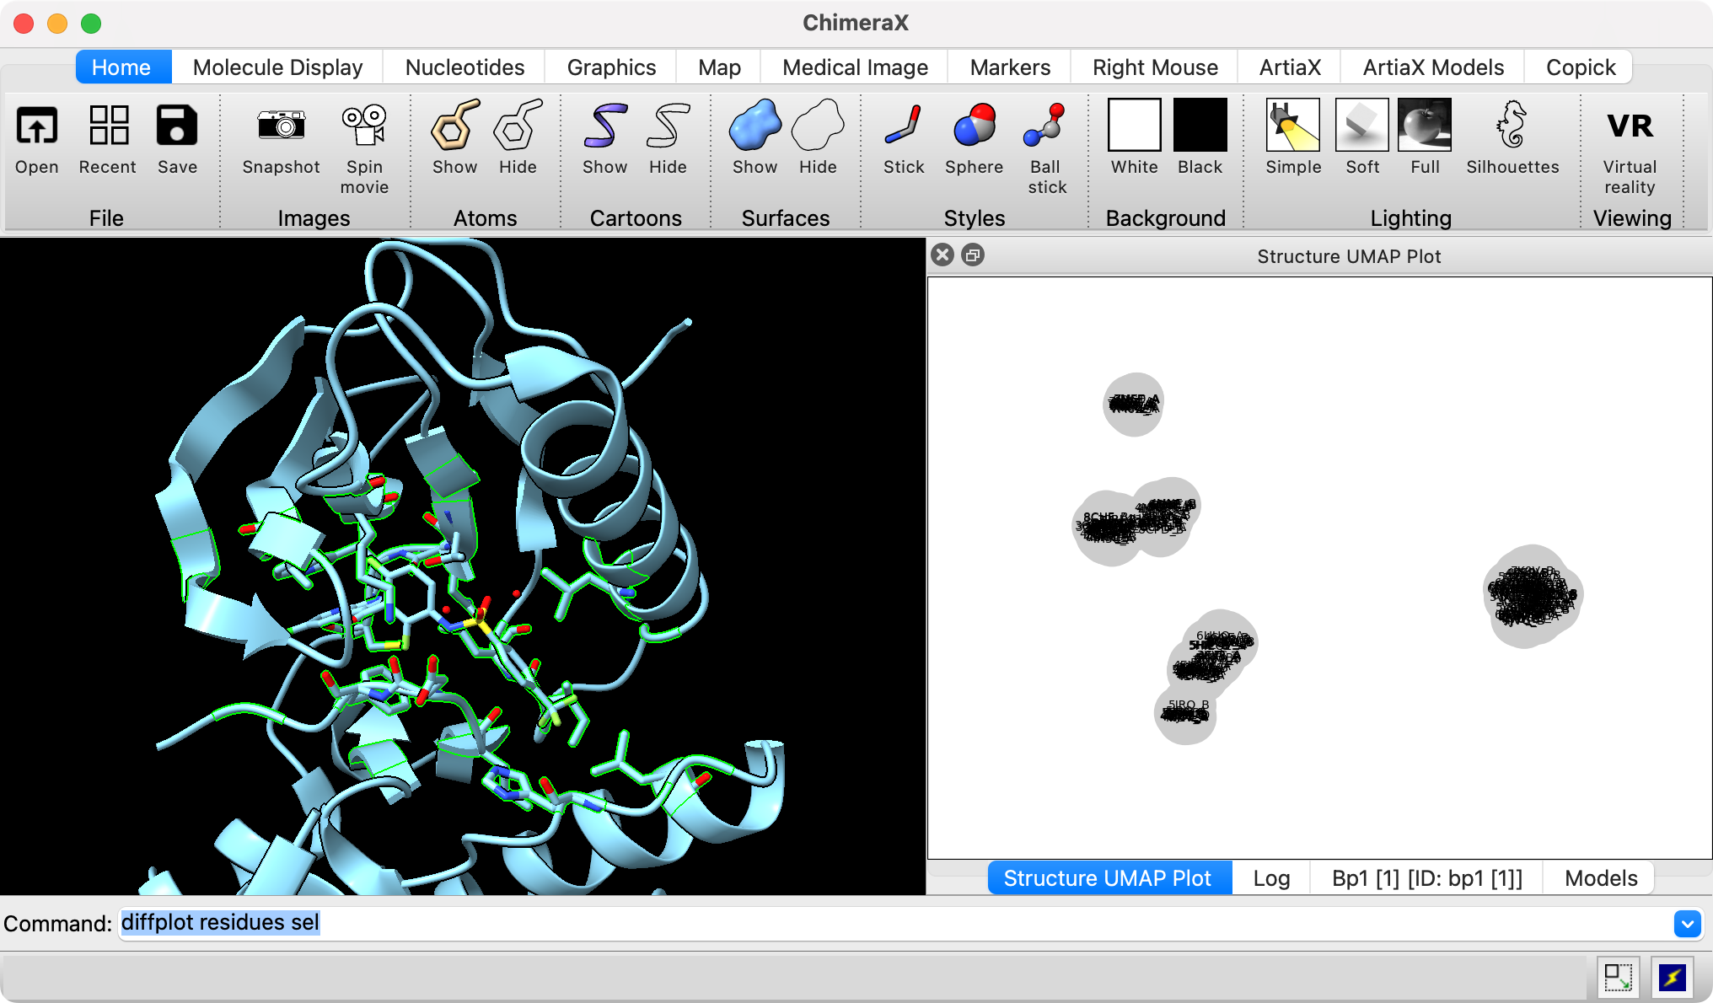
Task: Take a Snapshot with camera icon
Action: coord(281,126)
